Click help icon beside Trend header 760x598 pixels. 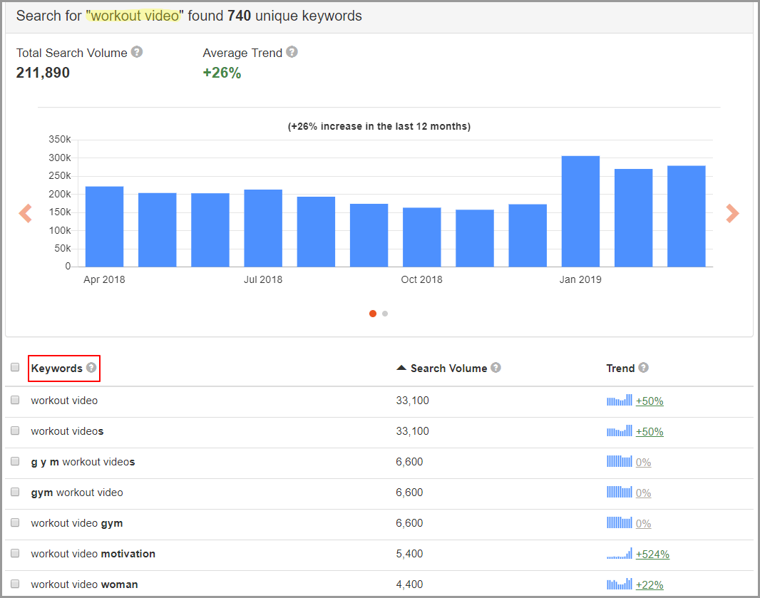pyautogui.click(x=643, y=367)
